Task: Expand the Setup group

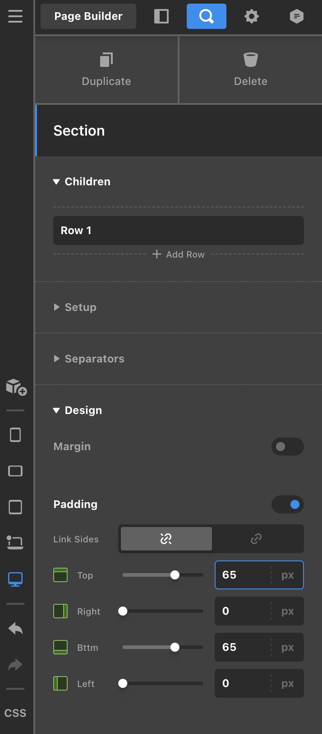Action: click(80, 307)
